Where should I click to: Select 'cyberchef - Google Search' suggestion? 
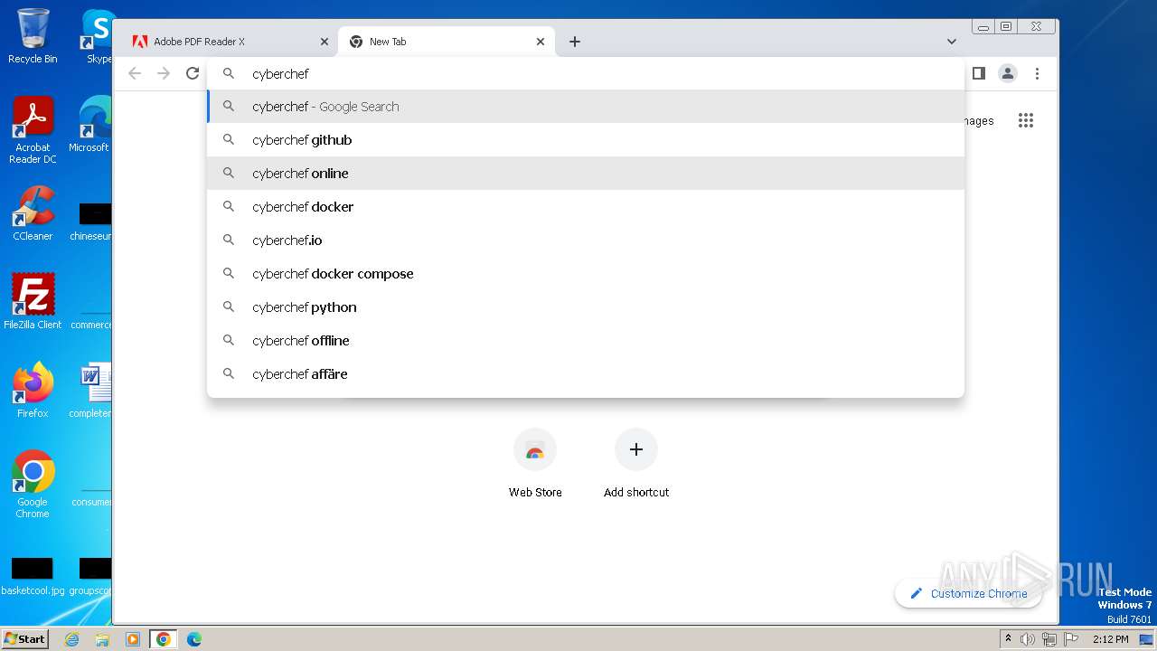pyautogui.click(x=586, y=107)
